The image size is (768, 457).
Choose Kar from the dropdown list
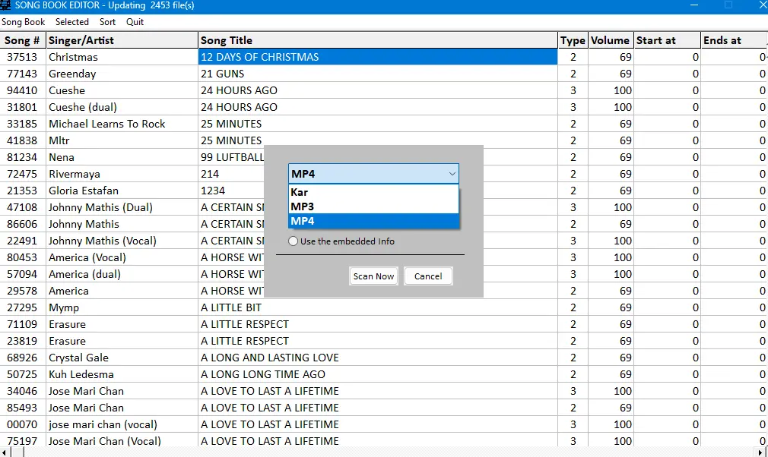[373, 192]
